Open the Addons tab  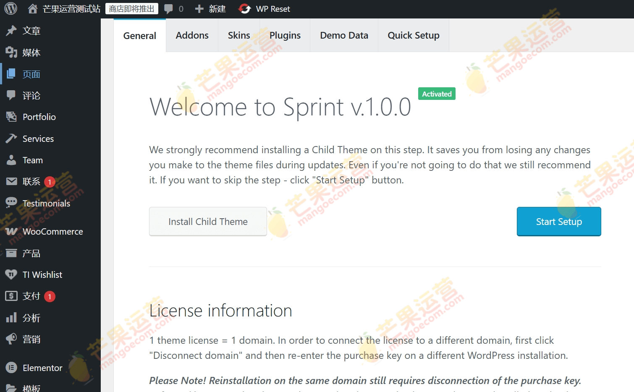[x=192, y=35]
